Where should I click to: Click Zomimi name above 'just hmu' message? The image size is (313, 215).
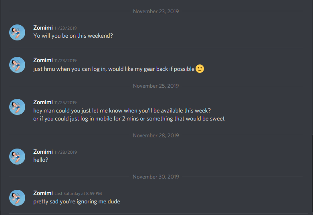[43, 60]
